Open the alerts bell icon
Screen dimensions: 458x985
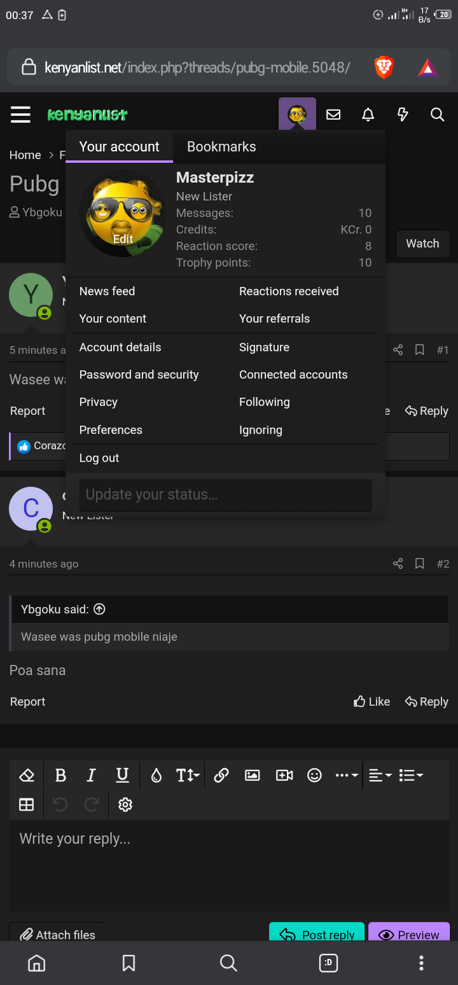tap(368, 115)
